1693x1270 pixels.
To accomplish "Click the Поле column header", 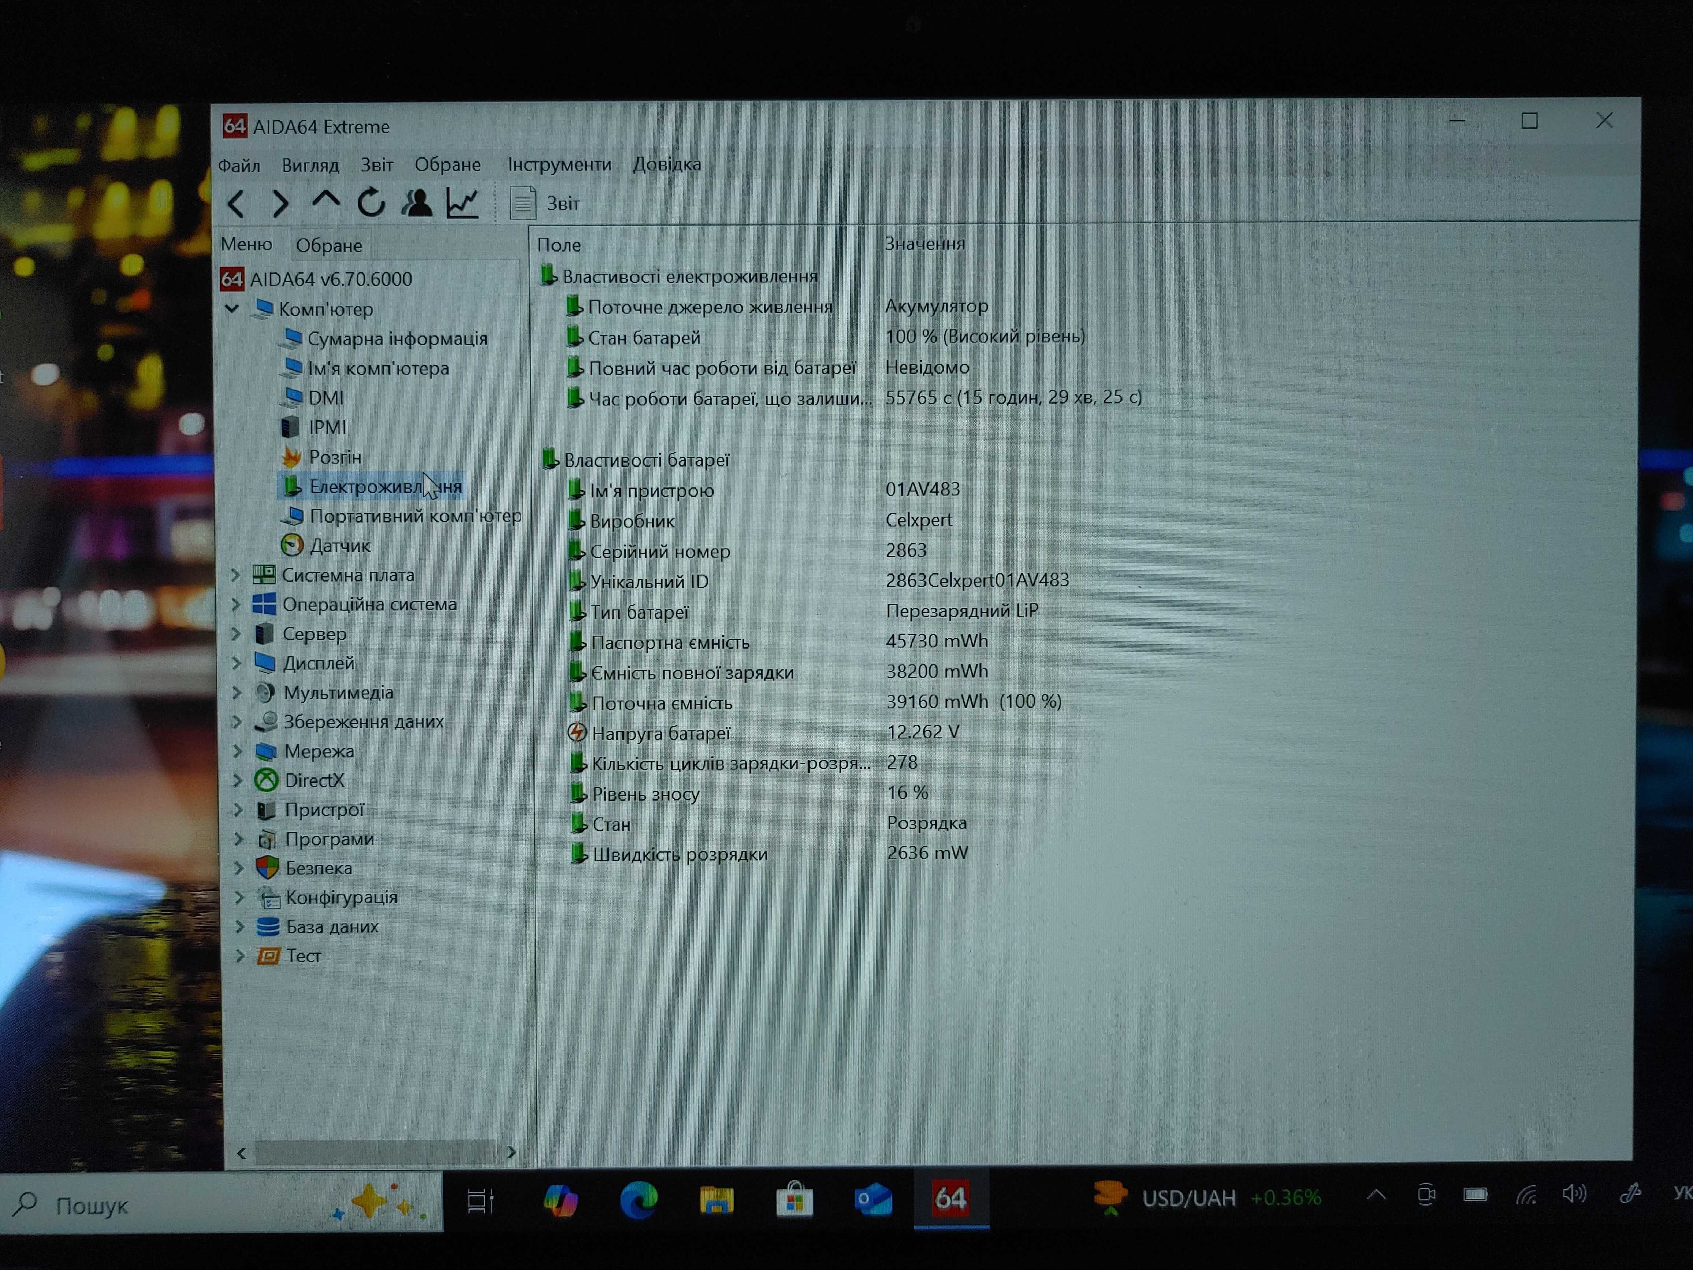I will pos(559,245).
